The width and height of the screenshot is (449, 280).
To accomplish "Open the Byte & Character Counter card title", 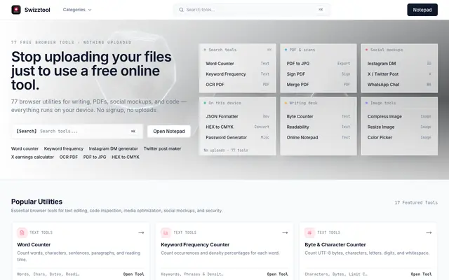I will 335,244.
